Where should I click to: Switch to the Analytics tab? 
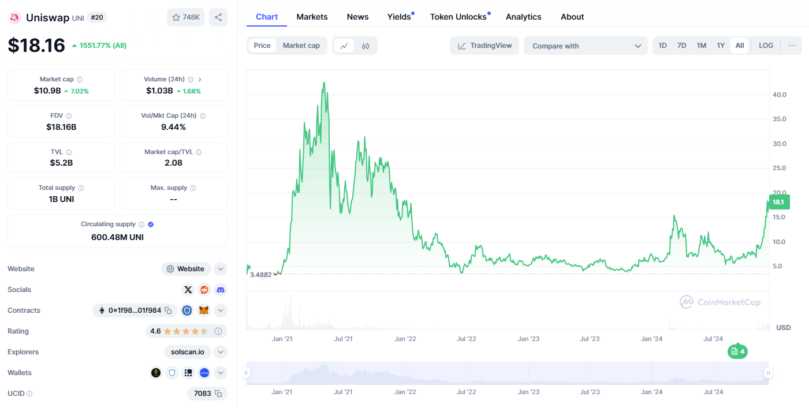pyautogui.click(x=524, y=17)
